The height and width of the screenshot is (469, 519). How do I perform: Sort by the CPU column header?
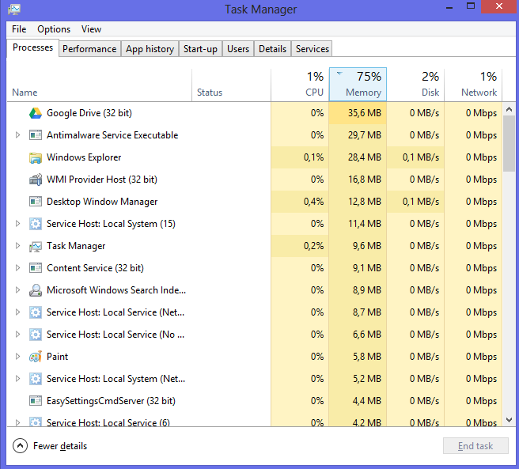click(x=300, y=85)
